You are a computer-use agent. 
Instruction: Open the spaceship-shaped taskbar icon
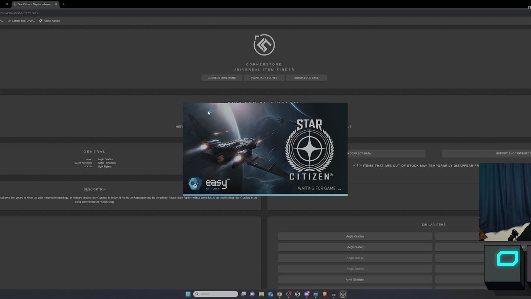tap(334, 294)
